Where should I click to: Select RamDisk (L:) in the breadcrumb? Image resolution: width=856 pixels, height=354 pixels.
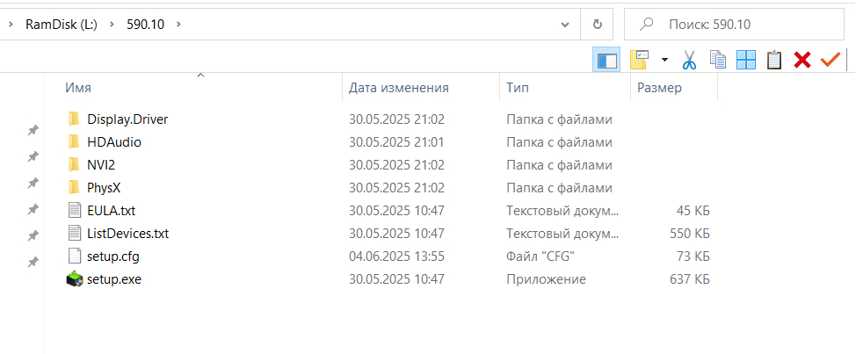pos(62,24)
